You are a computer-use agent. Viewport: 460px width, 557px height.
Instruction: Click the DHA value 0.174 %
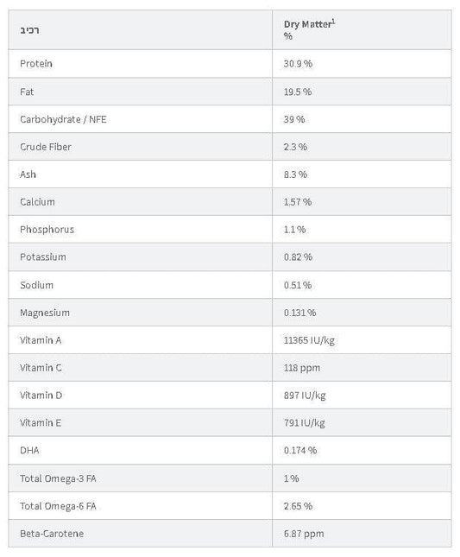[x=300, y=451]
